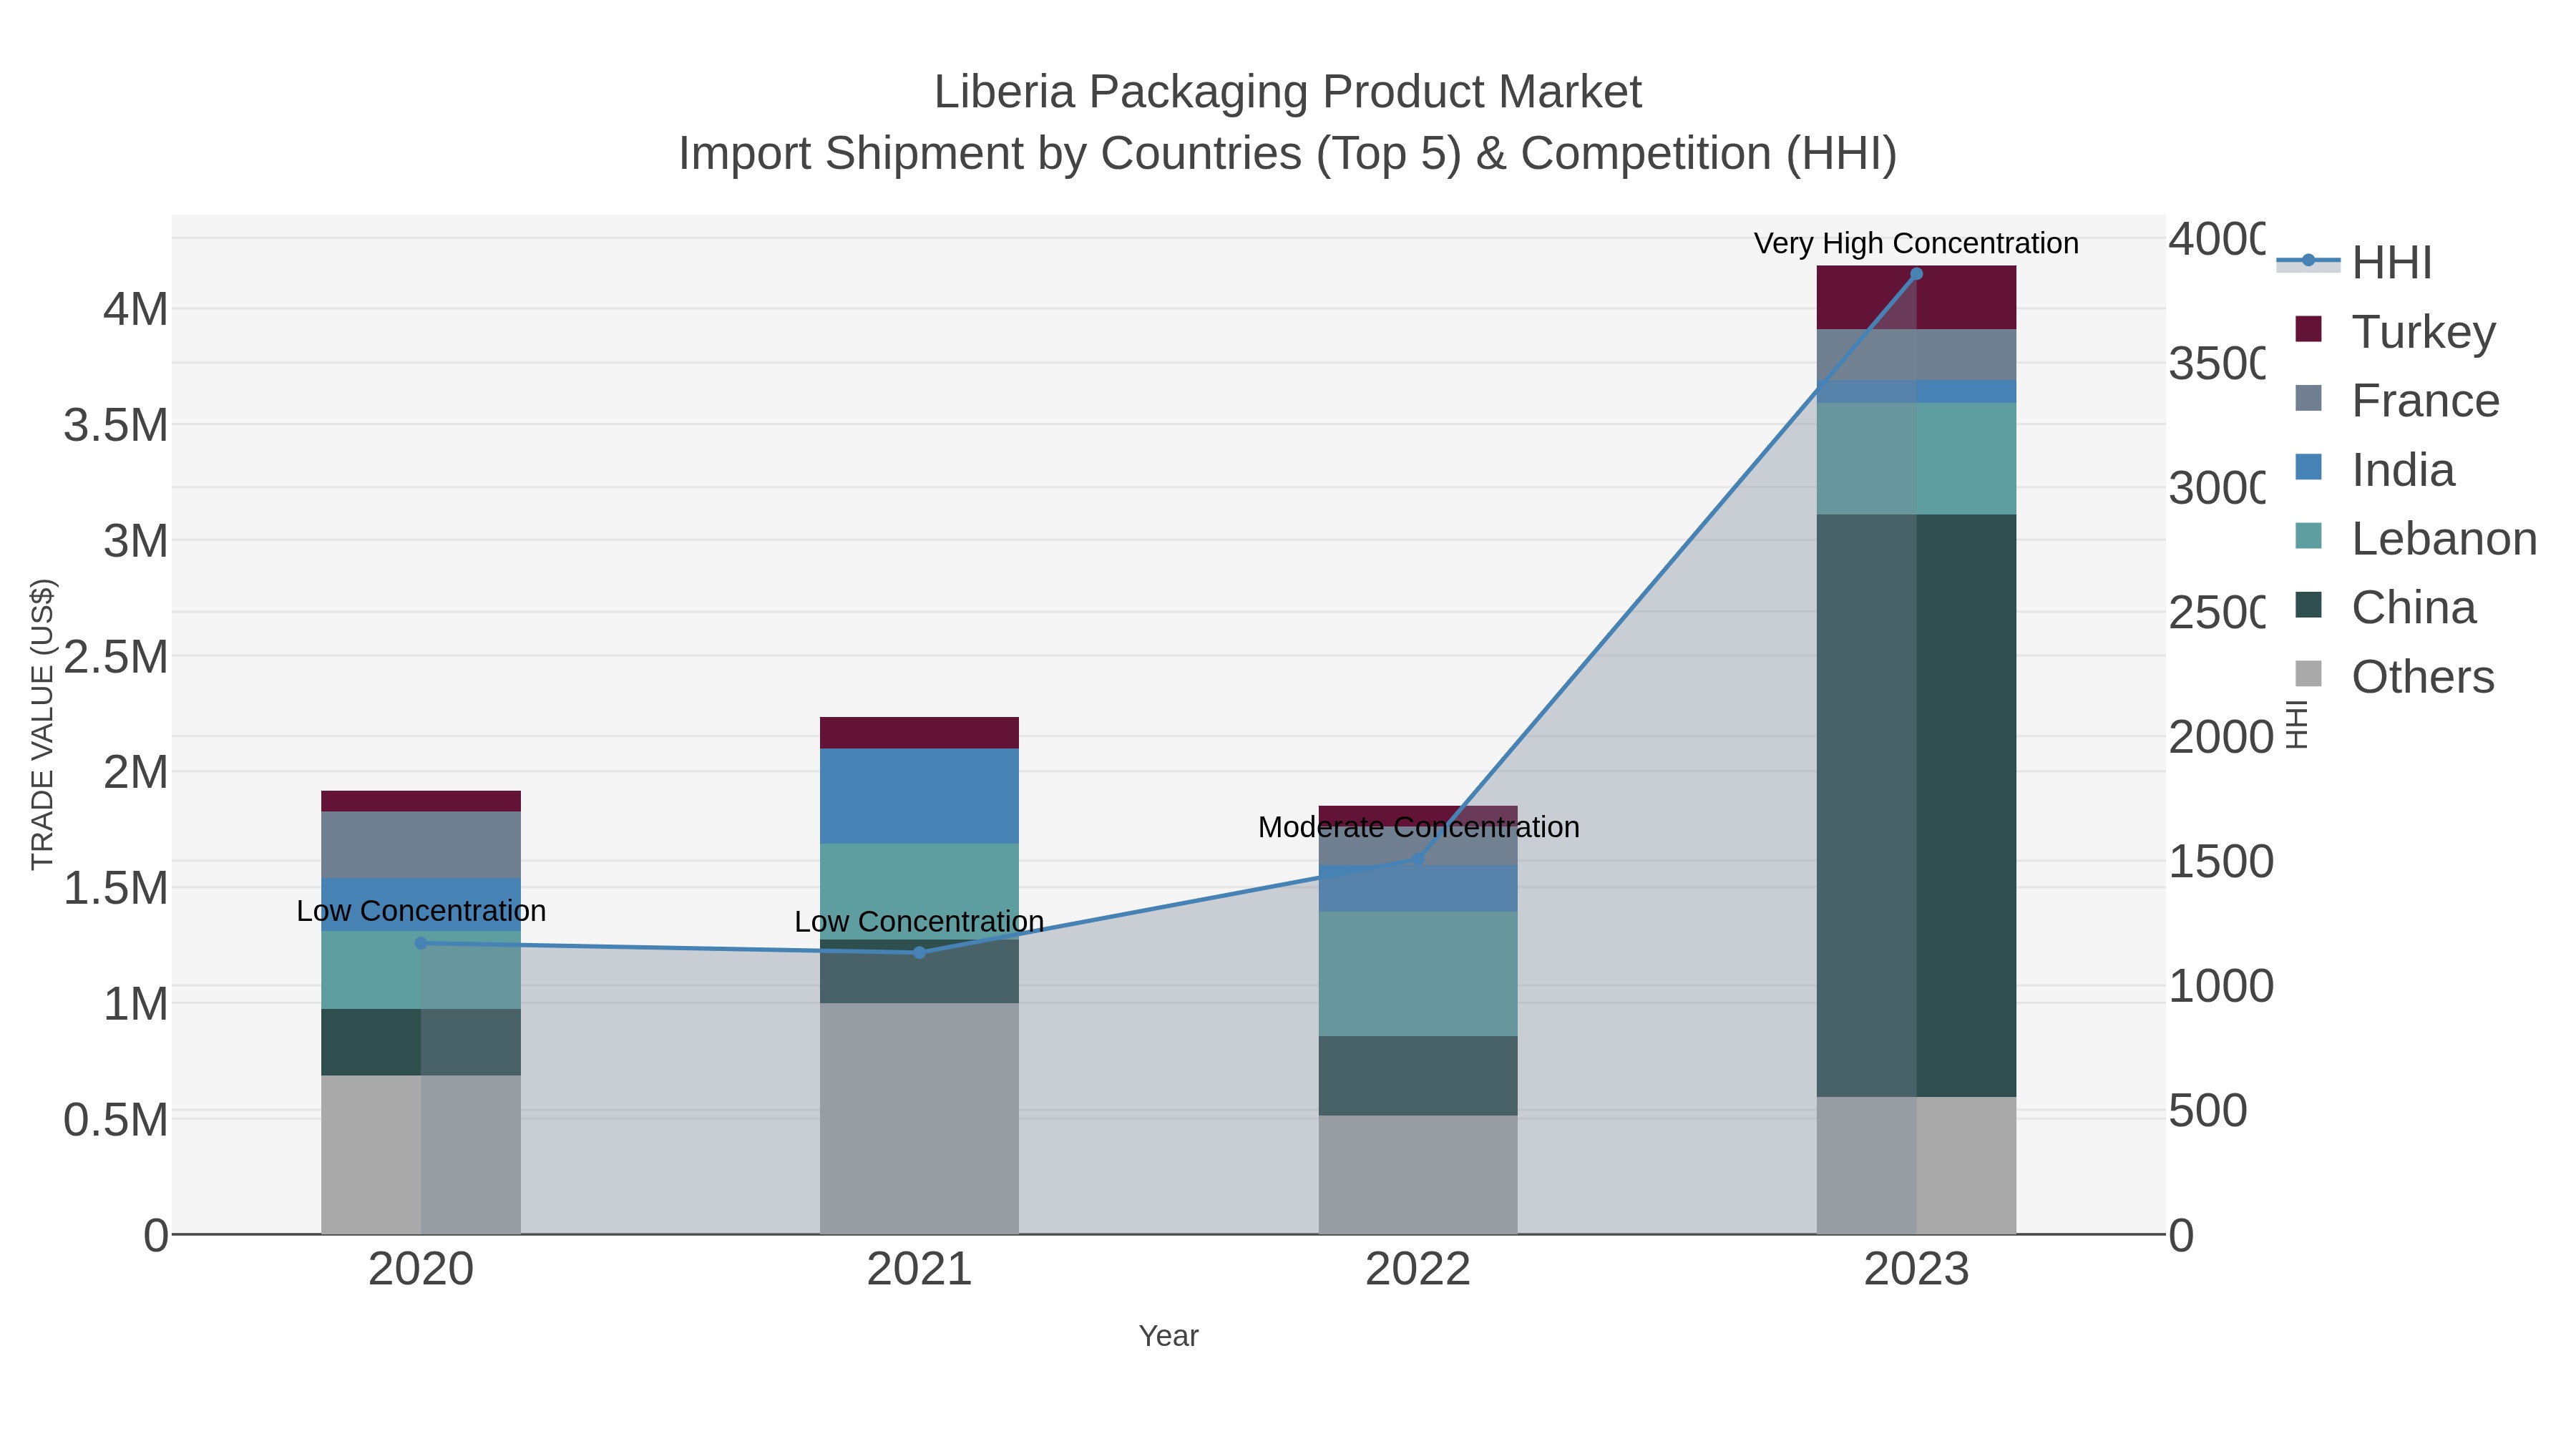Image resolution: width=2576 pixels, height=1449 pixels.
Task: Click the 'Liberia Packaging Product Market' title
Action: pos(1287,92)
